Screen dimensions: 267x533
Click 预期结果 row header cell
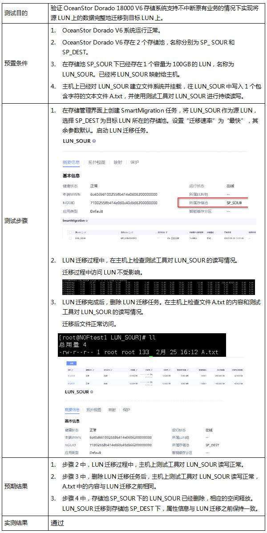(x=24, y=486)
